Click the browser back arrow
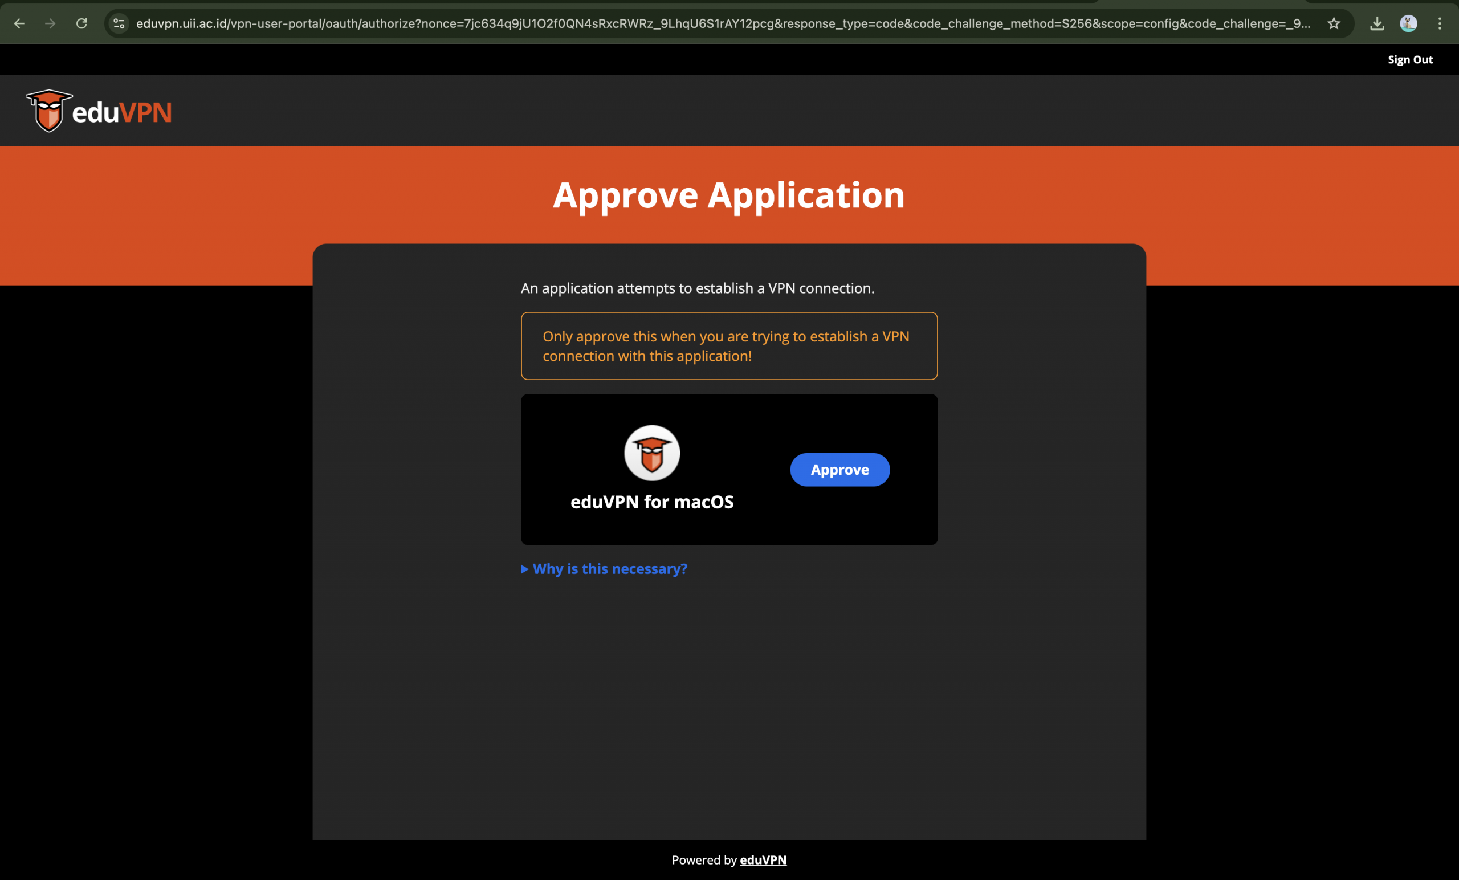The height and width of the screenshot is (880, 1459). click(x=19, y=24)
